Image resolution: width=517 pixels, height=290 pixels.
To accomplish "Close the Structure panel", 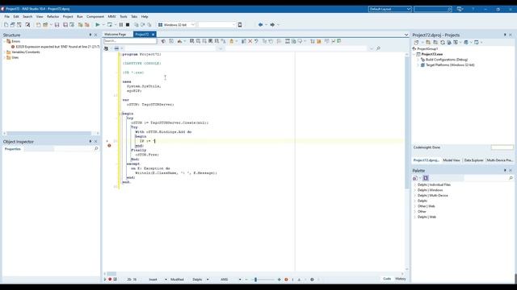I will click(96, 35).
